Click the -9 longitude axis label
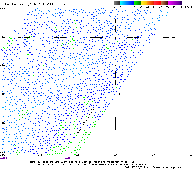Viewport: 193px width, 169px height. click(x=77, y=155)
